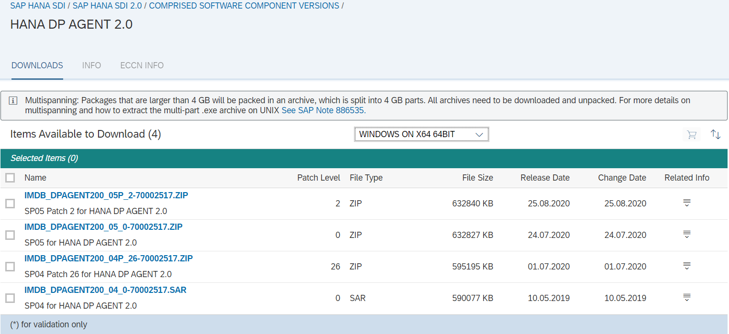Click the Release Date column header
The width and height of the screenshot is (729, 334).
(x=545, y=178)
